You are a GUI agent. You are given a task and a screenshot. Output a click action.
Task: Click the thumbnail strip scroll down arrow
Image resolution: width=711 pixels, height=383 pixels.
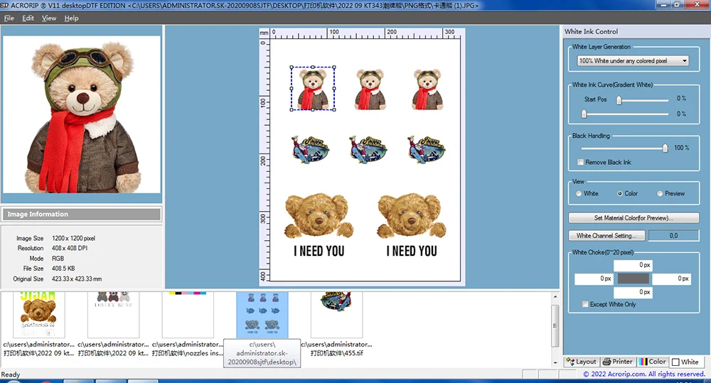(555, 362)
